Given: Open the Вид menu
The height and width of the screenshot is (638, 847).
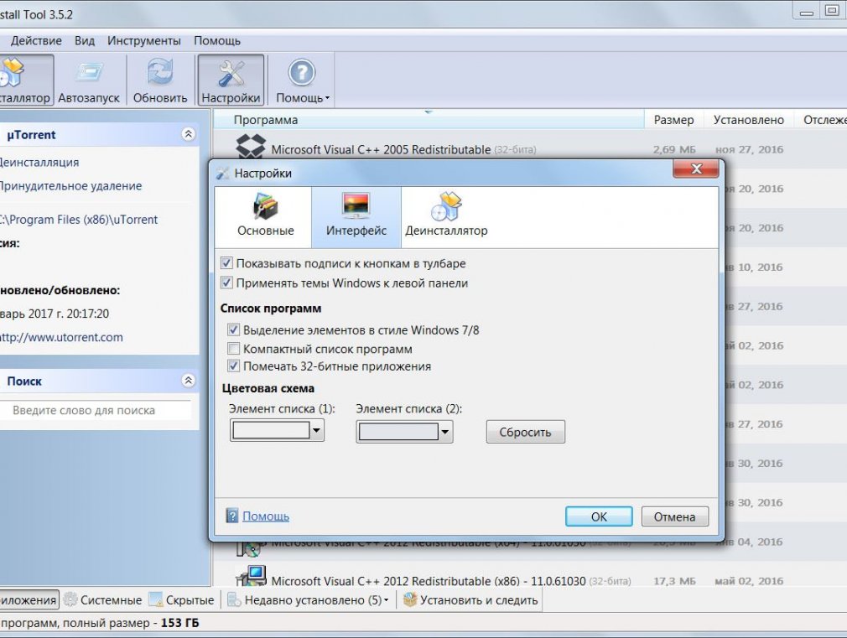Looking at the screenshot, I should point(84,40).
